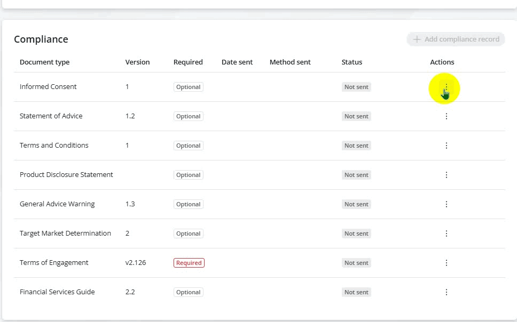Viewport: 517px width, 322px height.
Task: Click the Optional badge for General Advice Warning
Action: tap(188, 204)
